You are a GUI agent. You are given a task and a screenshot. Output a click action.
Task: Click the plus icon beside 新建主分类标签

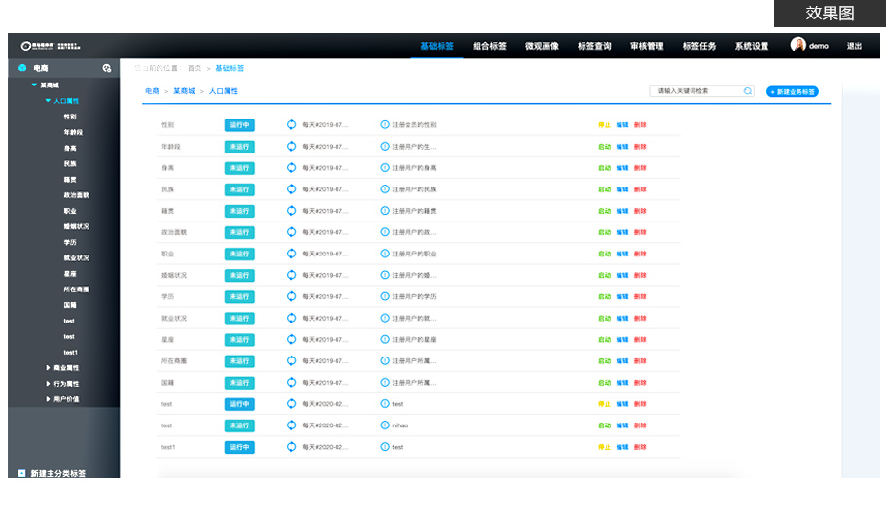point(22,473)
